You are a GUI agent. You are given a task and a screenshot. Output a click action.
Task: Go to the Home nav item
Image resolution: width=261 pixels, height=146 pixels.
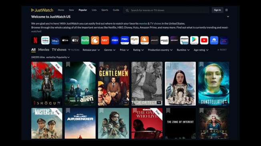click(61, 10)
